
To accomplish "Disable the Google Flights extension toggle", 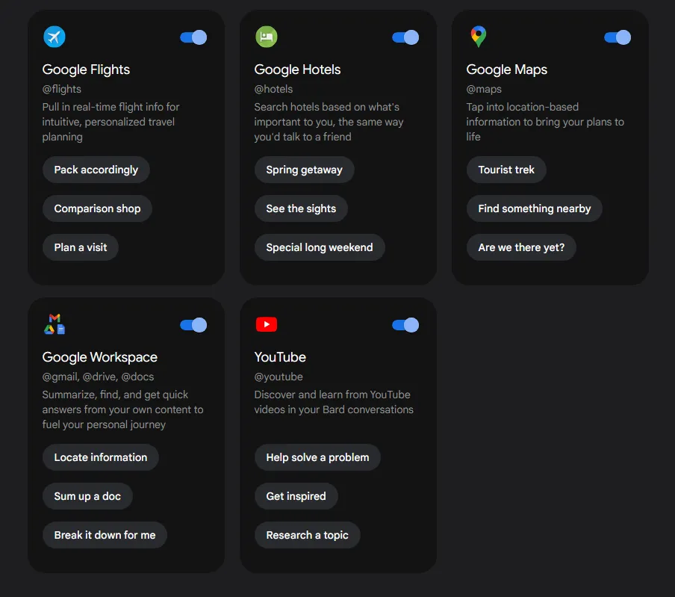I will coord(193,37).
